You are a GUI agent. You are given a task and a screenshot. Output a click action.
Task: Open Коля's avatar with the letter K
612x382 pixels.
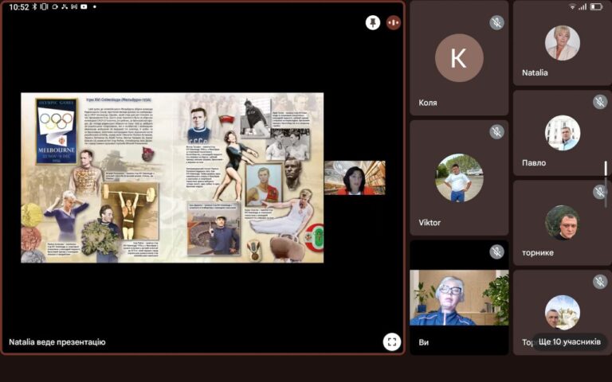[459, 57]
